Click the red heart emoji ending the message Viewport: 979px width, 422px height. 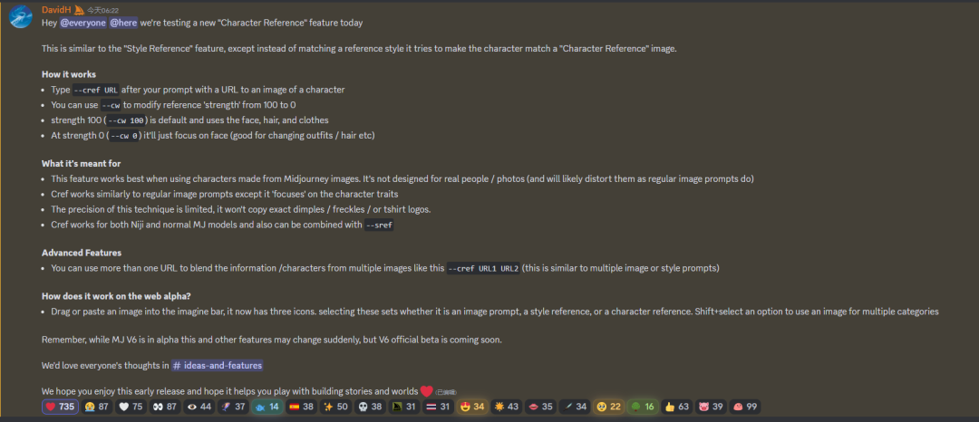point(426,391)
